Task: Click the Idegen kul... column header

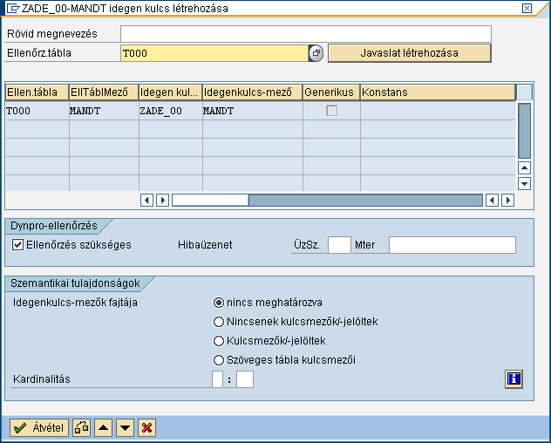Action: [170, 92]
